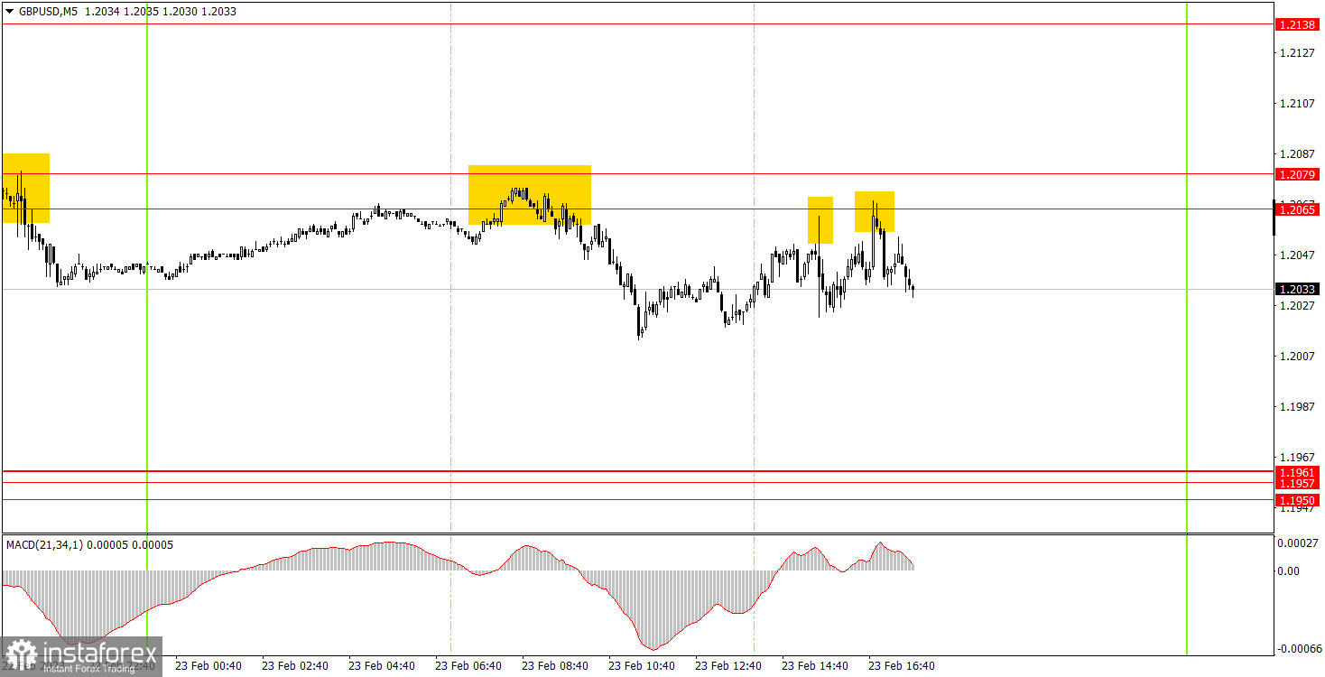This screenshot has width=1325, height=677.
Task: Select the GBPUSD,M5 chart title text
Action: [48, 13]
